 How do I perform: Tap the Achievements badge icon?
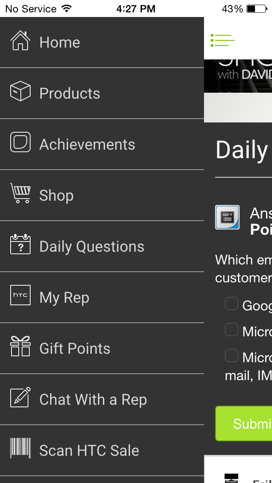(20, 142)
